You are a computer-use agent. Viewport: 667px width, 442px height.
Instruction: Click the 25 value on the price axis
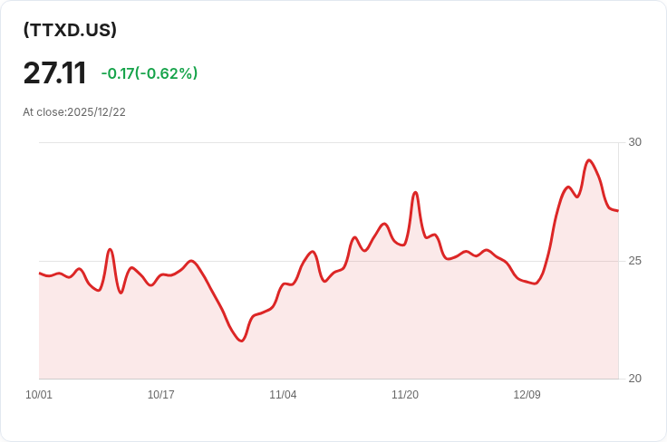point(634,261)
